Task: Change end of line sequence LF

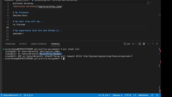Action: click(x=135, y=95)
